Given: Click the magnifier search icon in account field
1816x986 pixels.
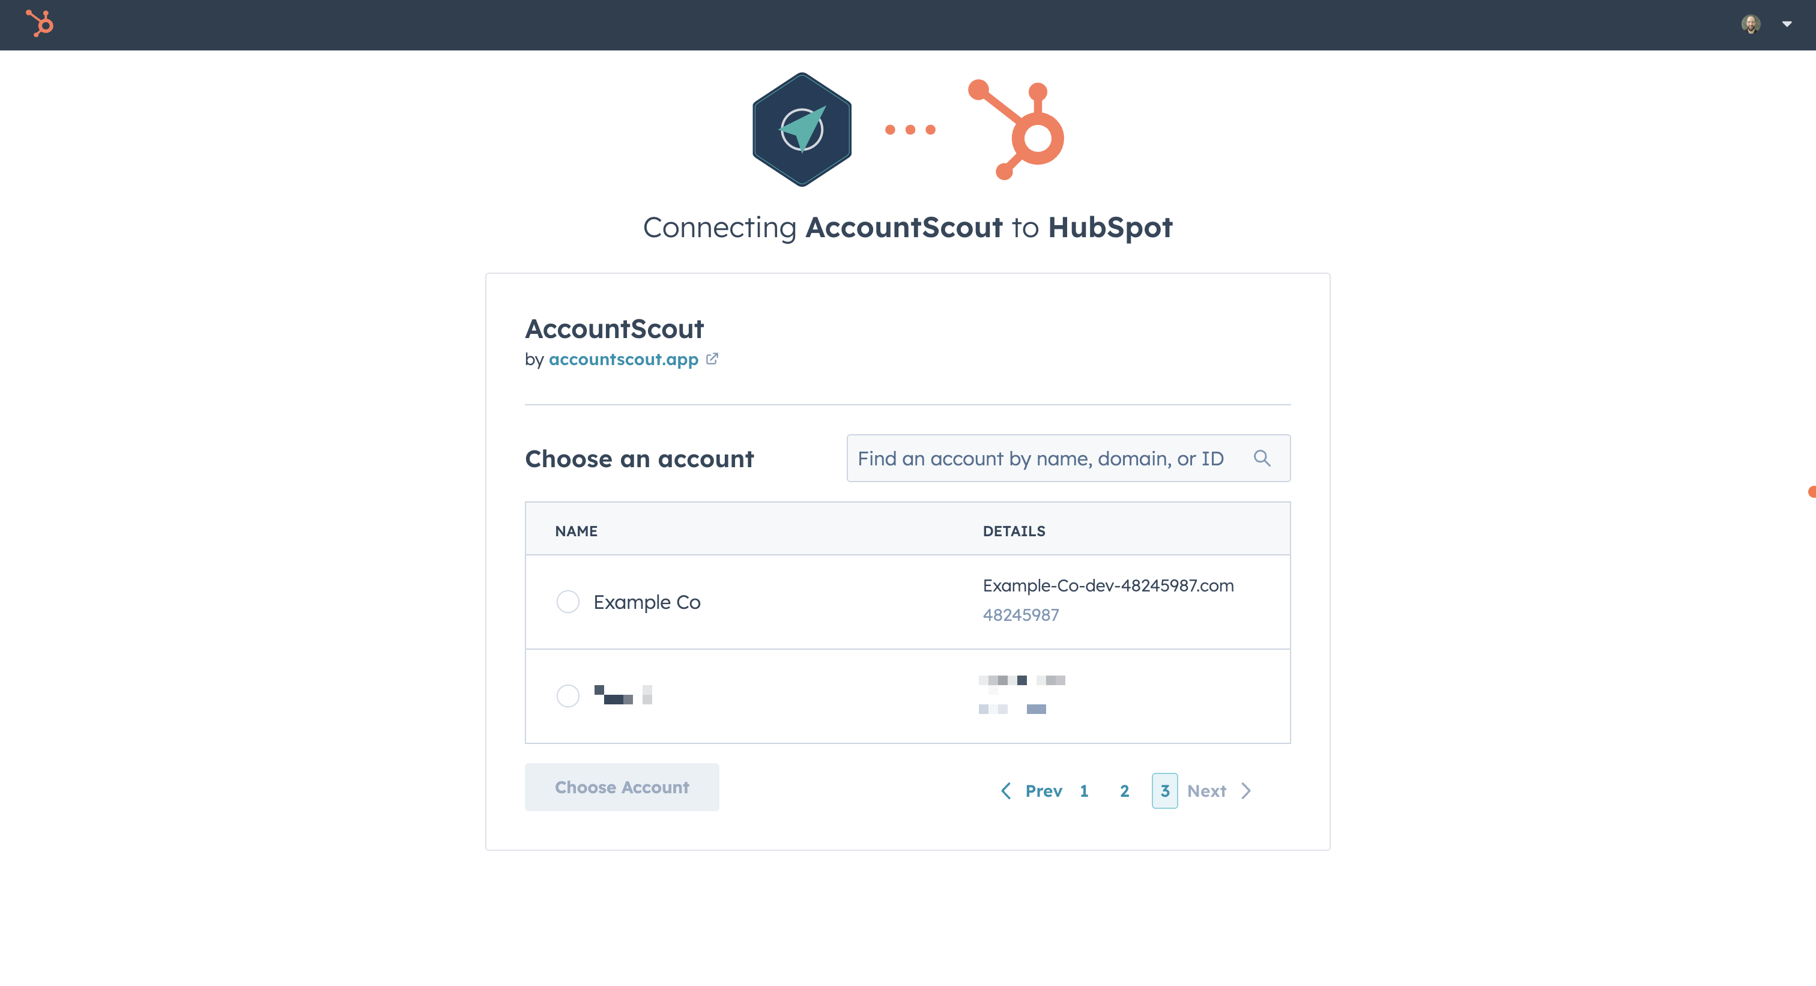Looking at the screenshot, I should 1262,458.
